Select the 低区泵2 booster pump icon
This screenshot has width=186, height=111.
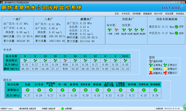142,30
